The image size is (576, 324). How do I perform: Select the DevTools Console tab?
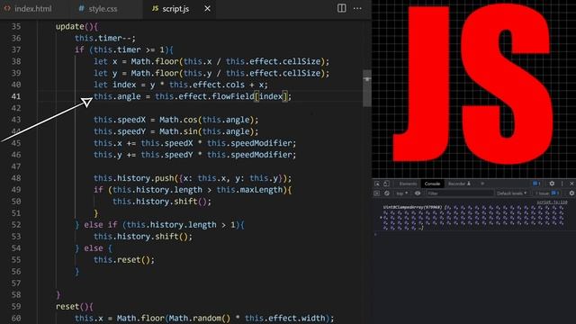tap(432, 184)
